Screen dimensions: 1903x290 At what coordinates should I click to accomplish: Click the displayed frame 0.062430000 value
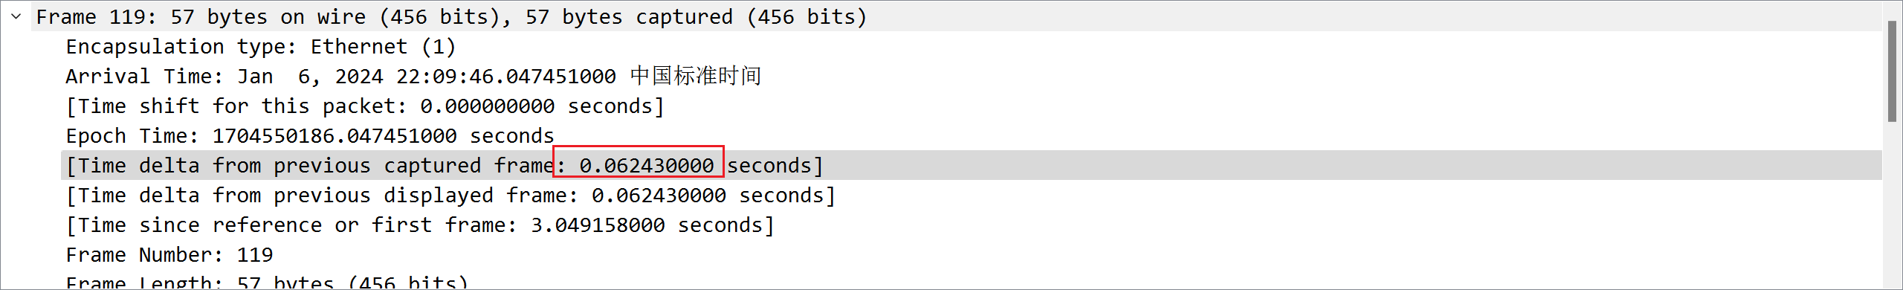pos(659,195)
